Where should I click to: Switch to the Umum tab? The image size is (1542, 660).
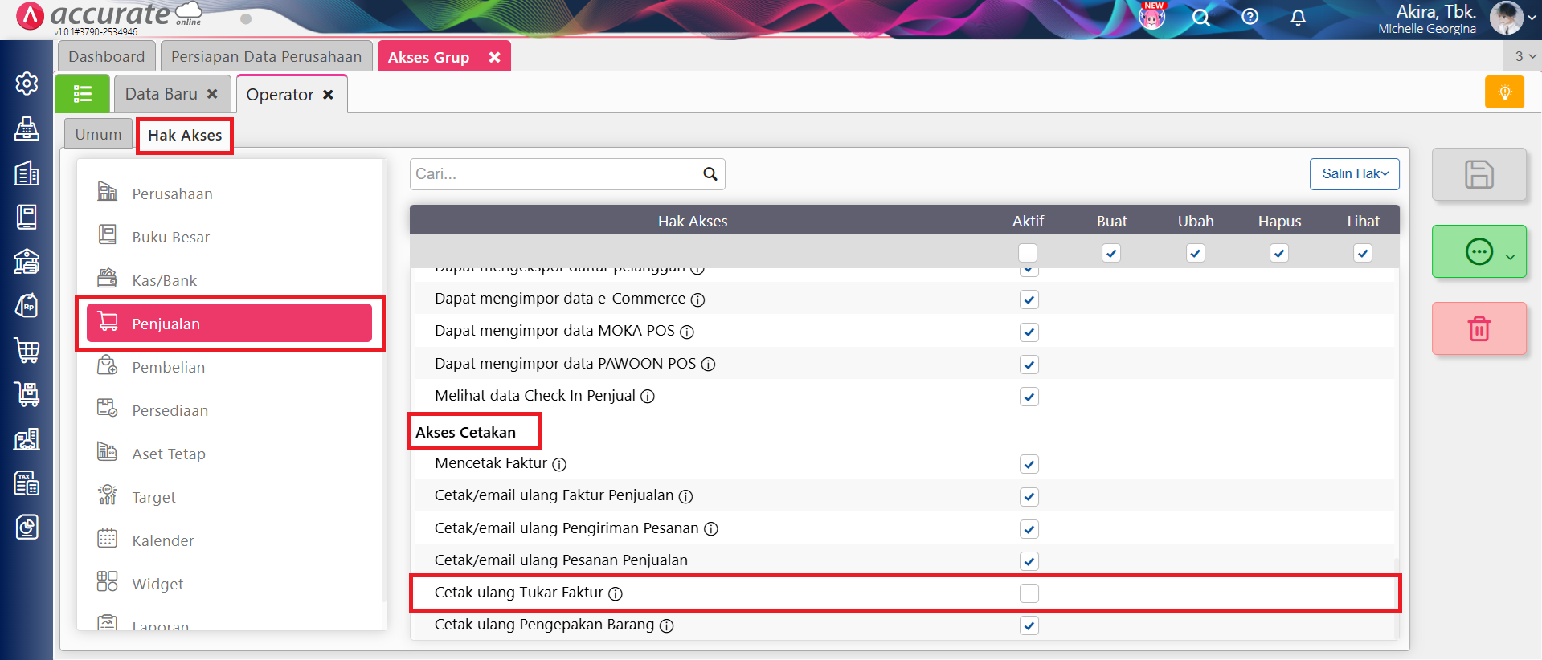(98, 135)
